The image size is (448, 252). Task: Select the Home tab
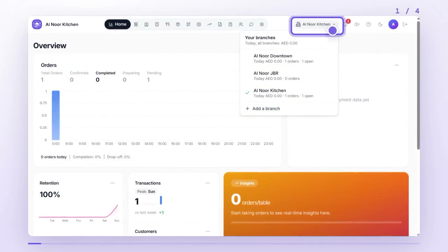[118, 24]
